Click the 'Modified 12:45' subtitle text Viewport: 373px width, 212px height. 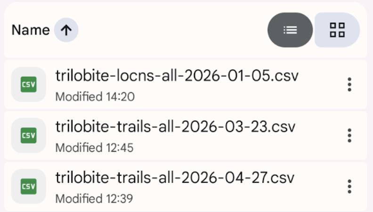[94, 148]
